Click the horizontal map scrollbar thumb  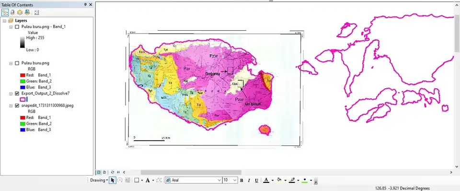191,172
